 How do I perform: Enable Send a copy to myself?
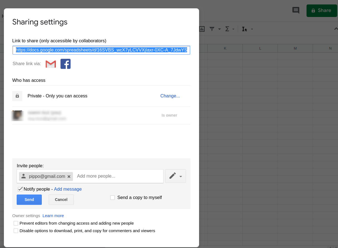(x=112, y=198)
